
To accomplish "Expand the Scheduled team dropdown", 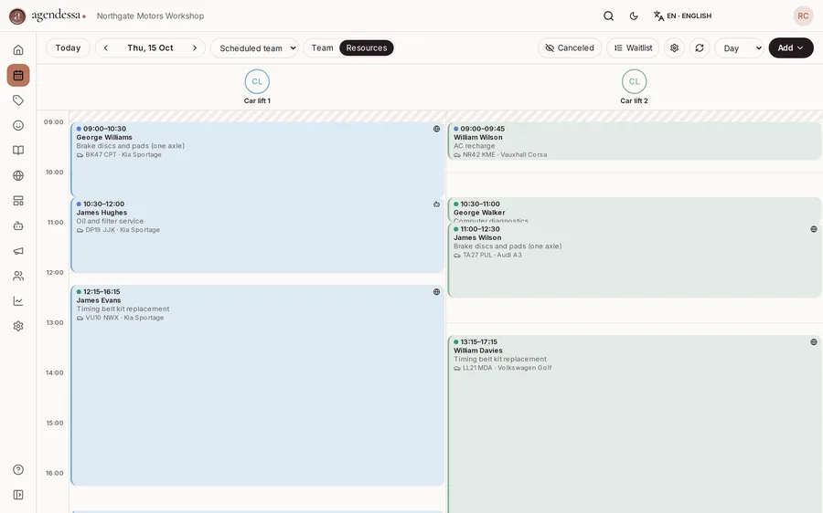I will [x=254, y=47].
